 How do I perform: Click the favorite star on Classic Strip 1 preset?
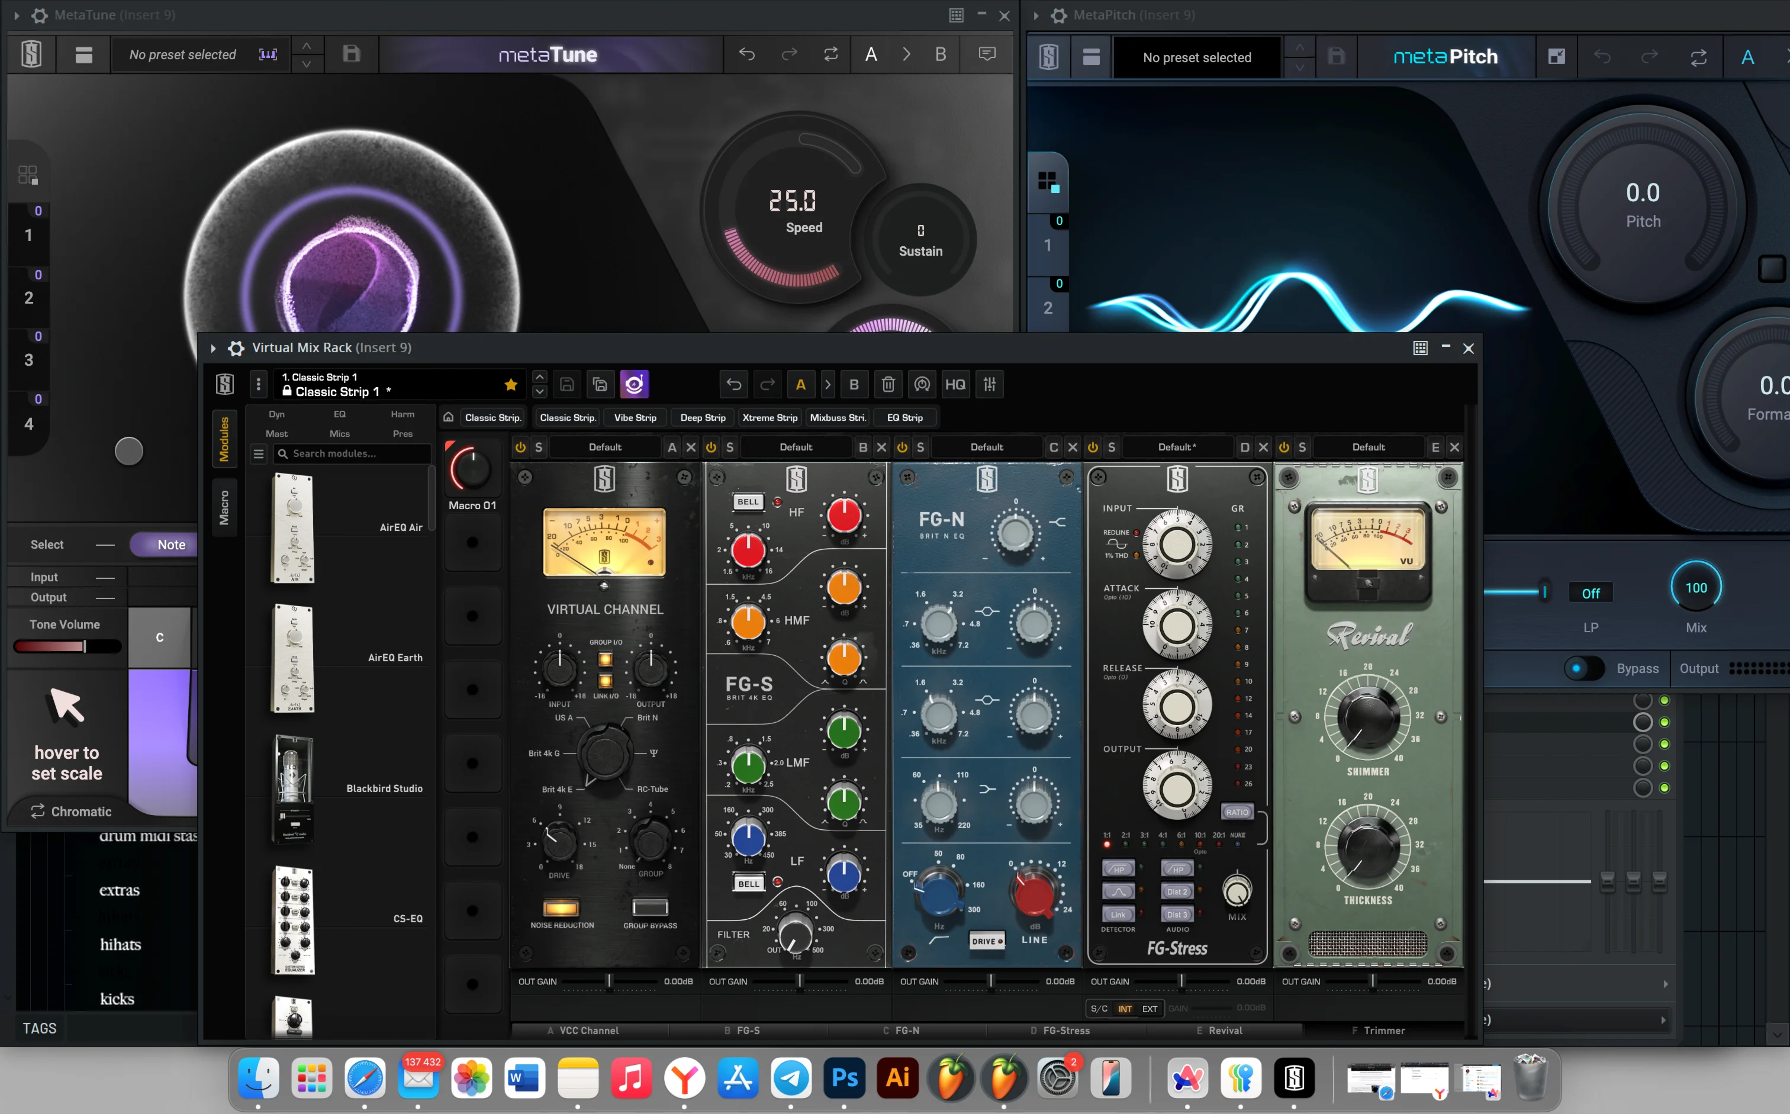[510, 385]
